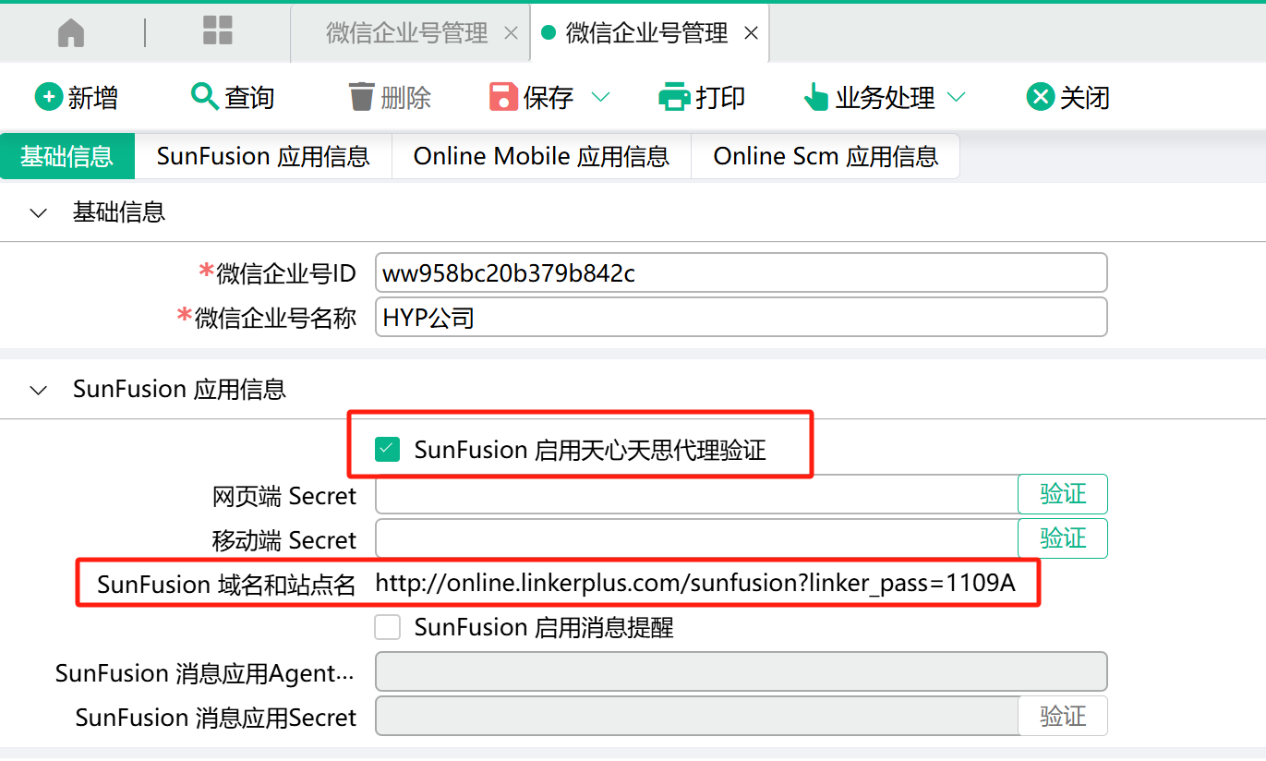This screenshot has height=761, width=1266.
Task: Click the red 保存 floppy disk icon
Action: point(503,97)
